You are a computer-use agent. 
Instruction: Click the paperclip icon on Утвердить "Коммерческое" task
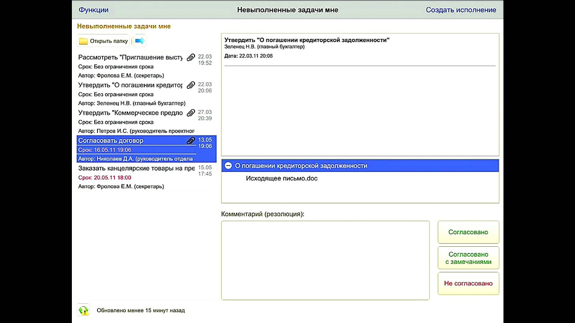(x=190, y=113)
